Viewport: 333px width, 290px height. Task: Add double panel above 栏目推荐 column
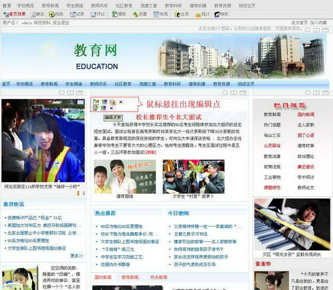tap(317, 93)
